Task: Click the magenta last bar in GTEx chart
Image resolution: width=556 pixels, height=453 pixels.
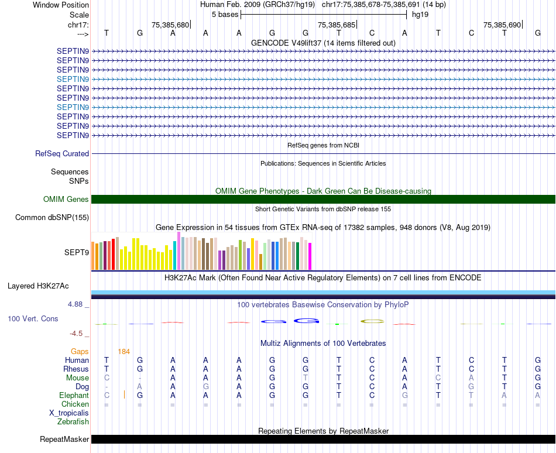Action: point(310,256)
